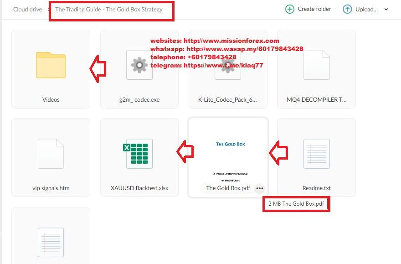Image resolution: width=401 pixels, height=264 pixels.
Task: Click the Readme.txt file name label
Action: click(316, 188)
